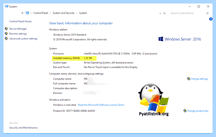Select Windows Server 2016 Standard text
The width and height of the screenshot is (216, 137).
click(x=70, y=35)
